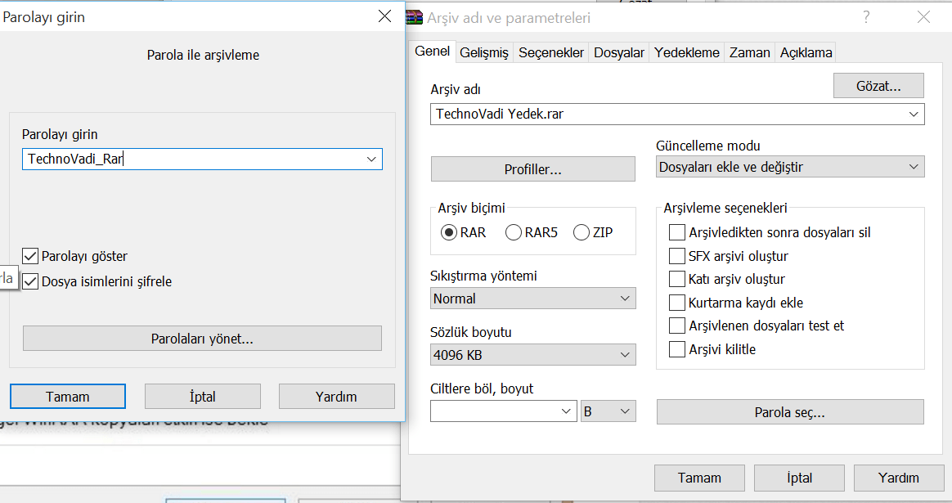
Task: Enable SFX arşivi oluştur option
Action: (676, 256)
